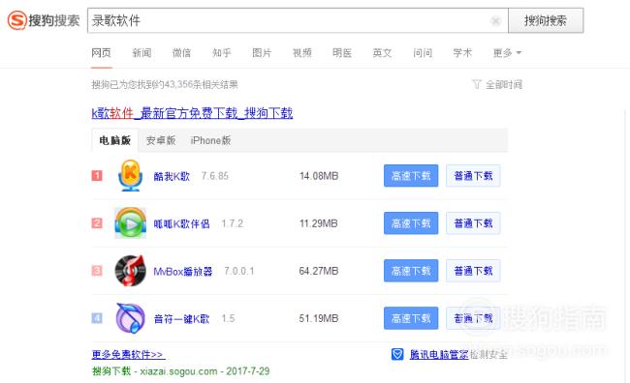Screen dimensions: 630x383
Task: Click the filter funnel icon beside 全部时间
Action: pyautogui.click(x=477, y=84)
